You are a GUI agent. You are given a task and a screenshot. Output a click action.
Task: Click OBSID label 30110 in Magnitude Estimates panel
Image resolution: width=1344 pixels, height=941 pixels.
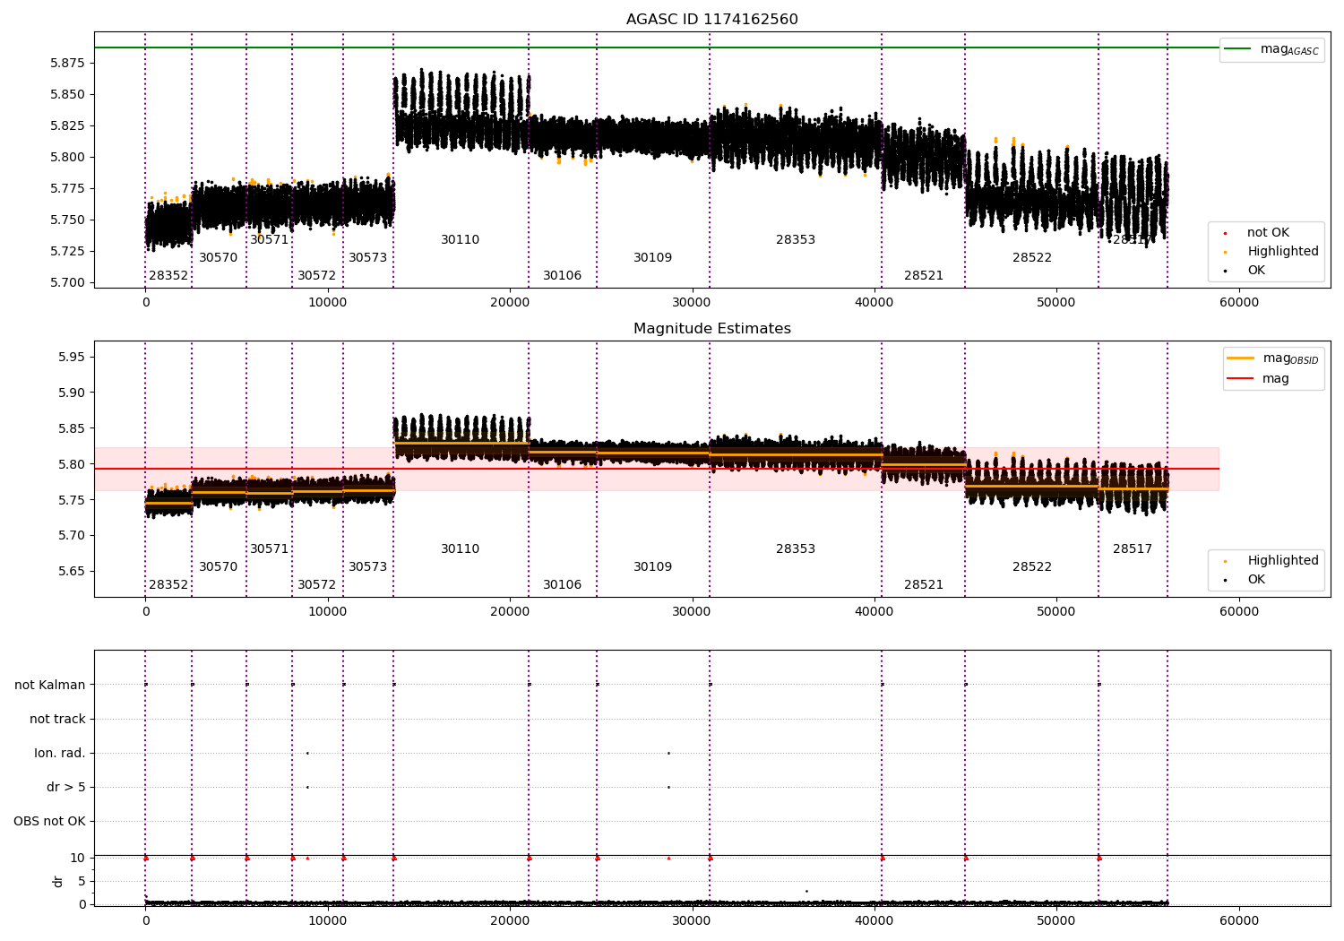[x=461, y=548]
